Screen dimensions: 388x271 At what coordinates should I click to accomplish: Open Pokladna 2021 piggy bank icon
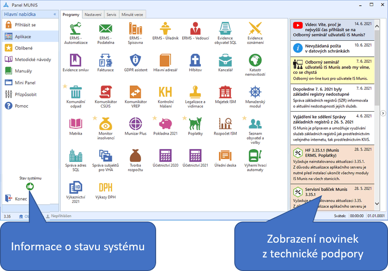point(165,123)
